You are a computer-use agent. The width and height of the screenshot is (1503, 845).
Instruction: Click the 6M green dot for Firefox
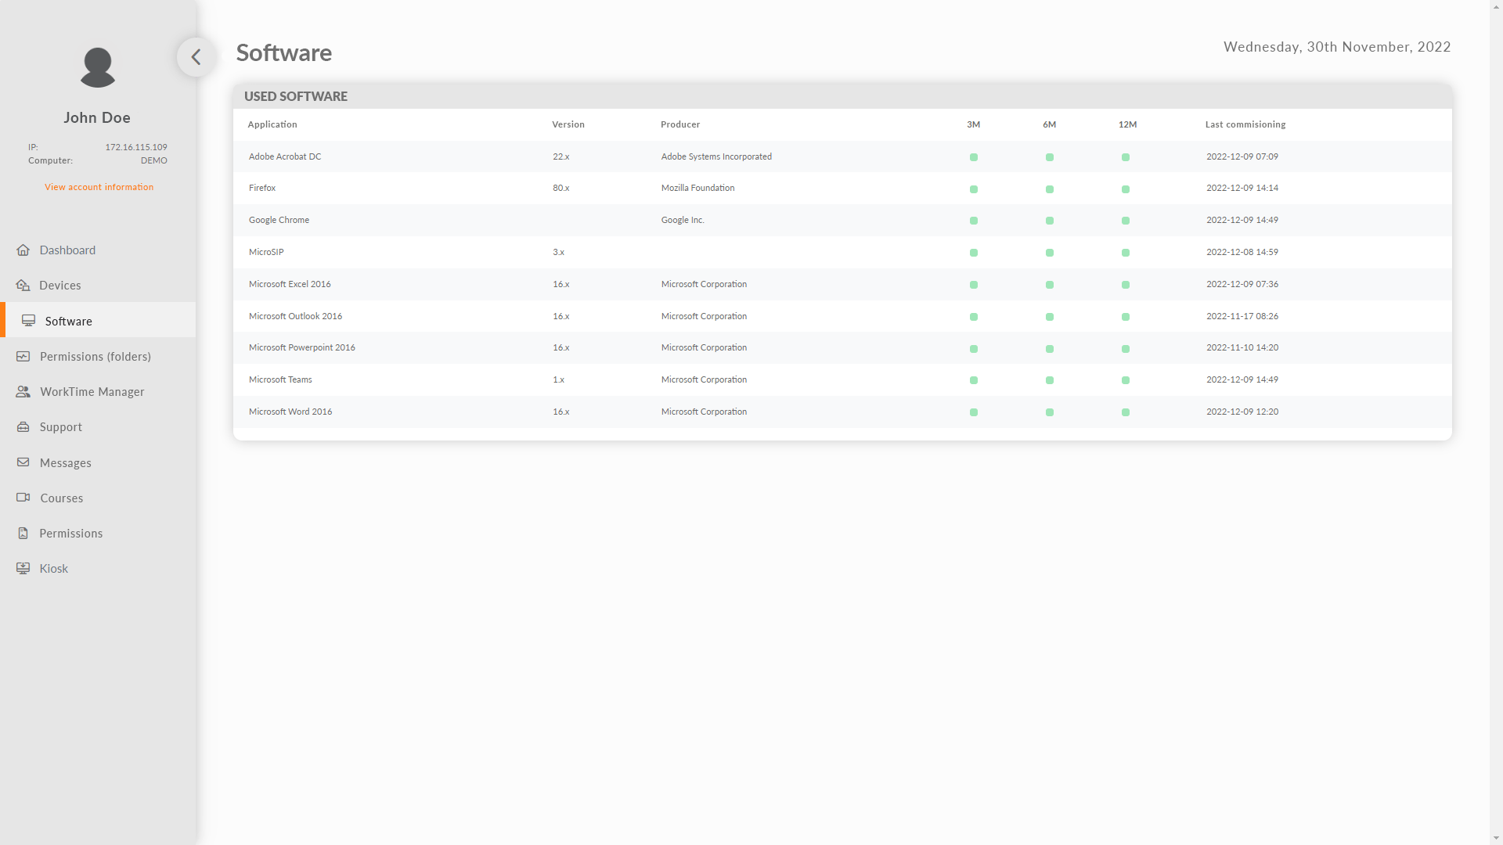point(1050,189)
